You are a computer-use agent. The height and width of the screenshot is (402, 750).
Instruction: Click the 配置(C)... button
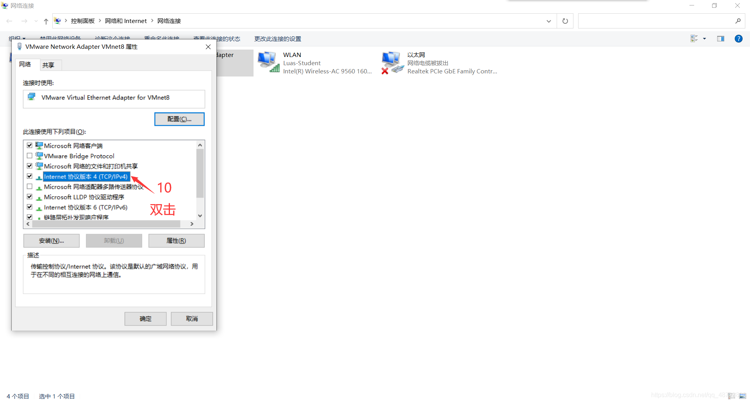click(180, 119)
